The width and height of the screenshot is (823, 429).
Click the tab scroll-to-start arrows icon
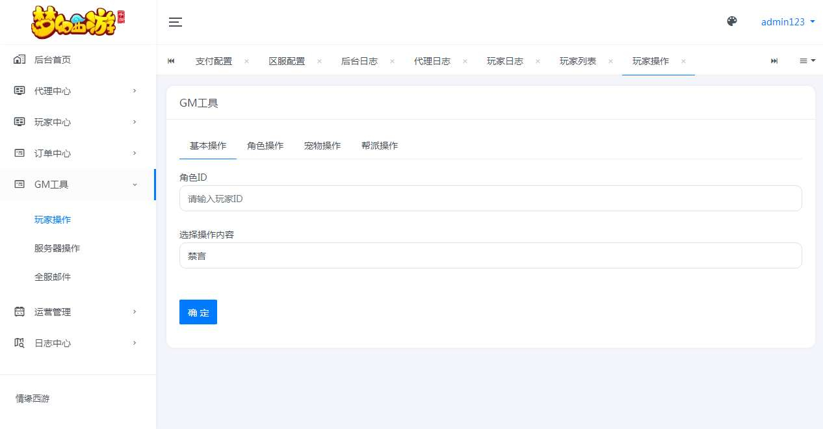[x=171, y=60]
